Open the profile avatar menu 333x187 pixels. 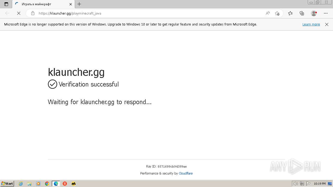pyautogui.click(x=314, y=13)
